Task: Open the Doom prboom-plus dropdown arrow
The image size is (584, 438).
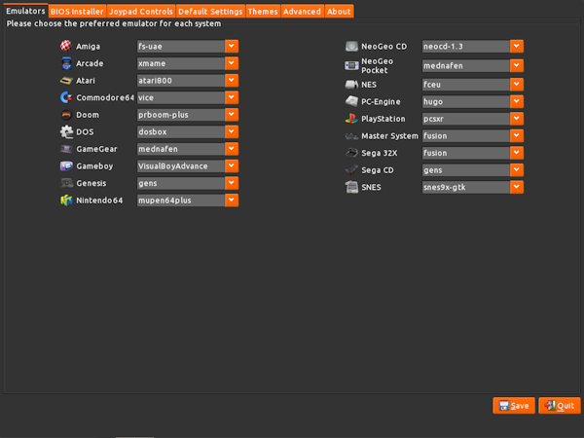Action: pos(232,115)
